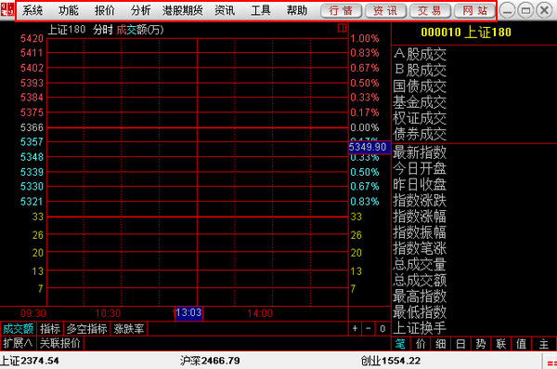Zoom in with the plus button
The width and height of the screenshot is (557, 369).
coord(355,329)
